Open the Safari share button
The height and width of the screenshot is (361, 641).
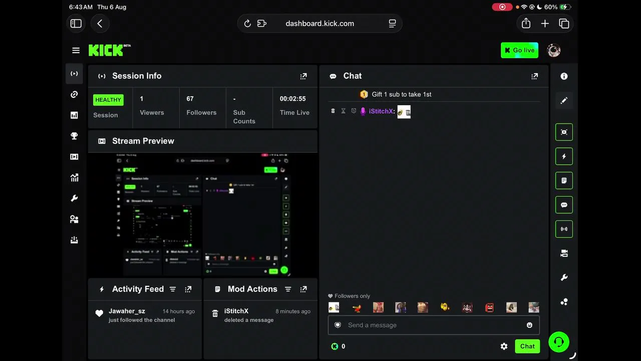click(526, 24)
